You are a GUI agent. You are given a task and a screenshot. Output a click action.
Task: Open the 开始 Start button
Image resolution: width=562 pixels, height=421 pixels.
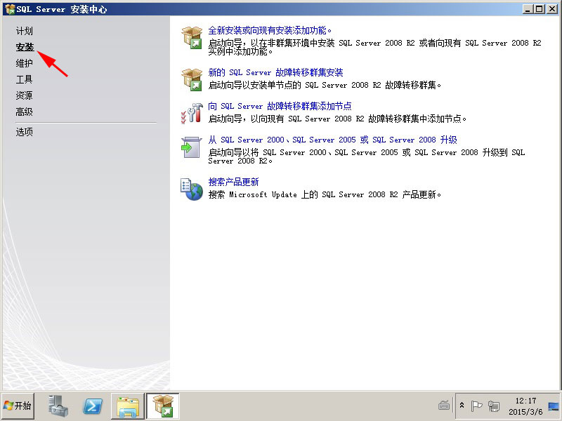point(18,406)
